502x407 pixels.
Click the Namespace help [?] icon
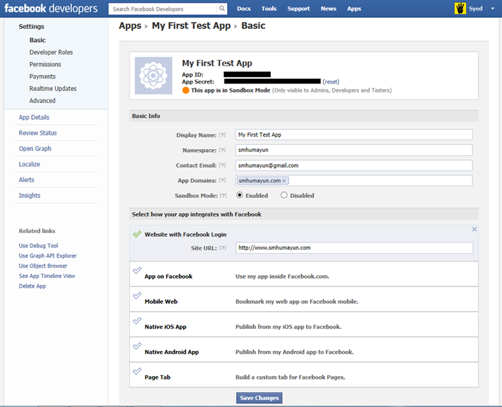point(222,150)
